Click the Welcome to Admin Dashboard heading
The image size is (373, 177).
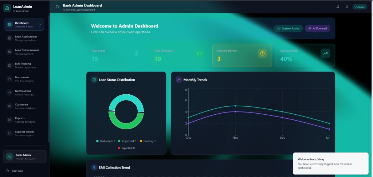click(x=125, y=26)
